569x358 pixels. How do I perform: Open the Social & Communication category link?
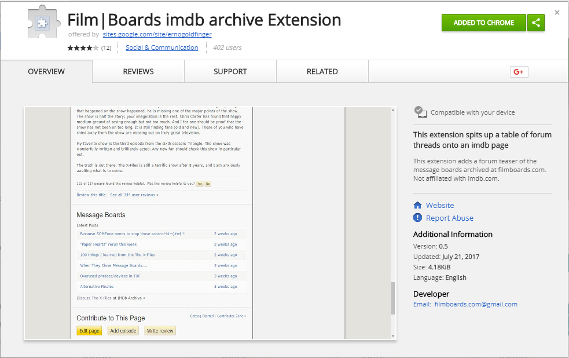(162, 48)
